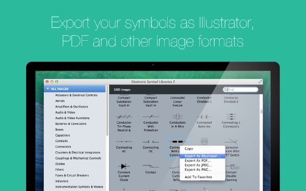Select the Connecting 3 Connectors symbol
The width and height of the screenshot is (306, 191).
[x=231, y=117]
